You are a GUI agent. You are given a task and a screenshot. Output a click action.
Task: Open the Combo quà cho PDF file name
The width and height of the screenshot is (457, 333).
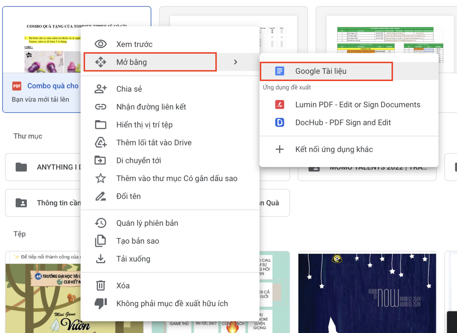(x=53, y=86)
